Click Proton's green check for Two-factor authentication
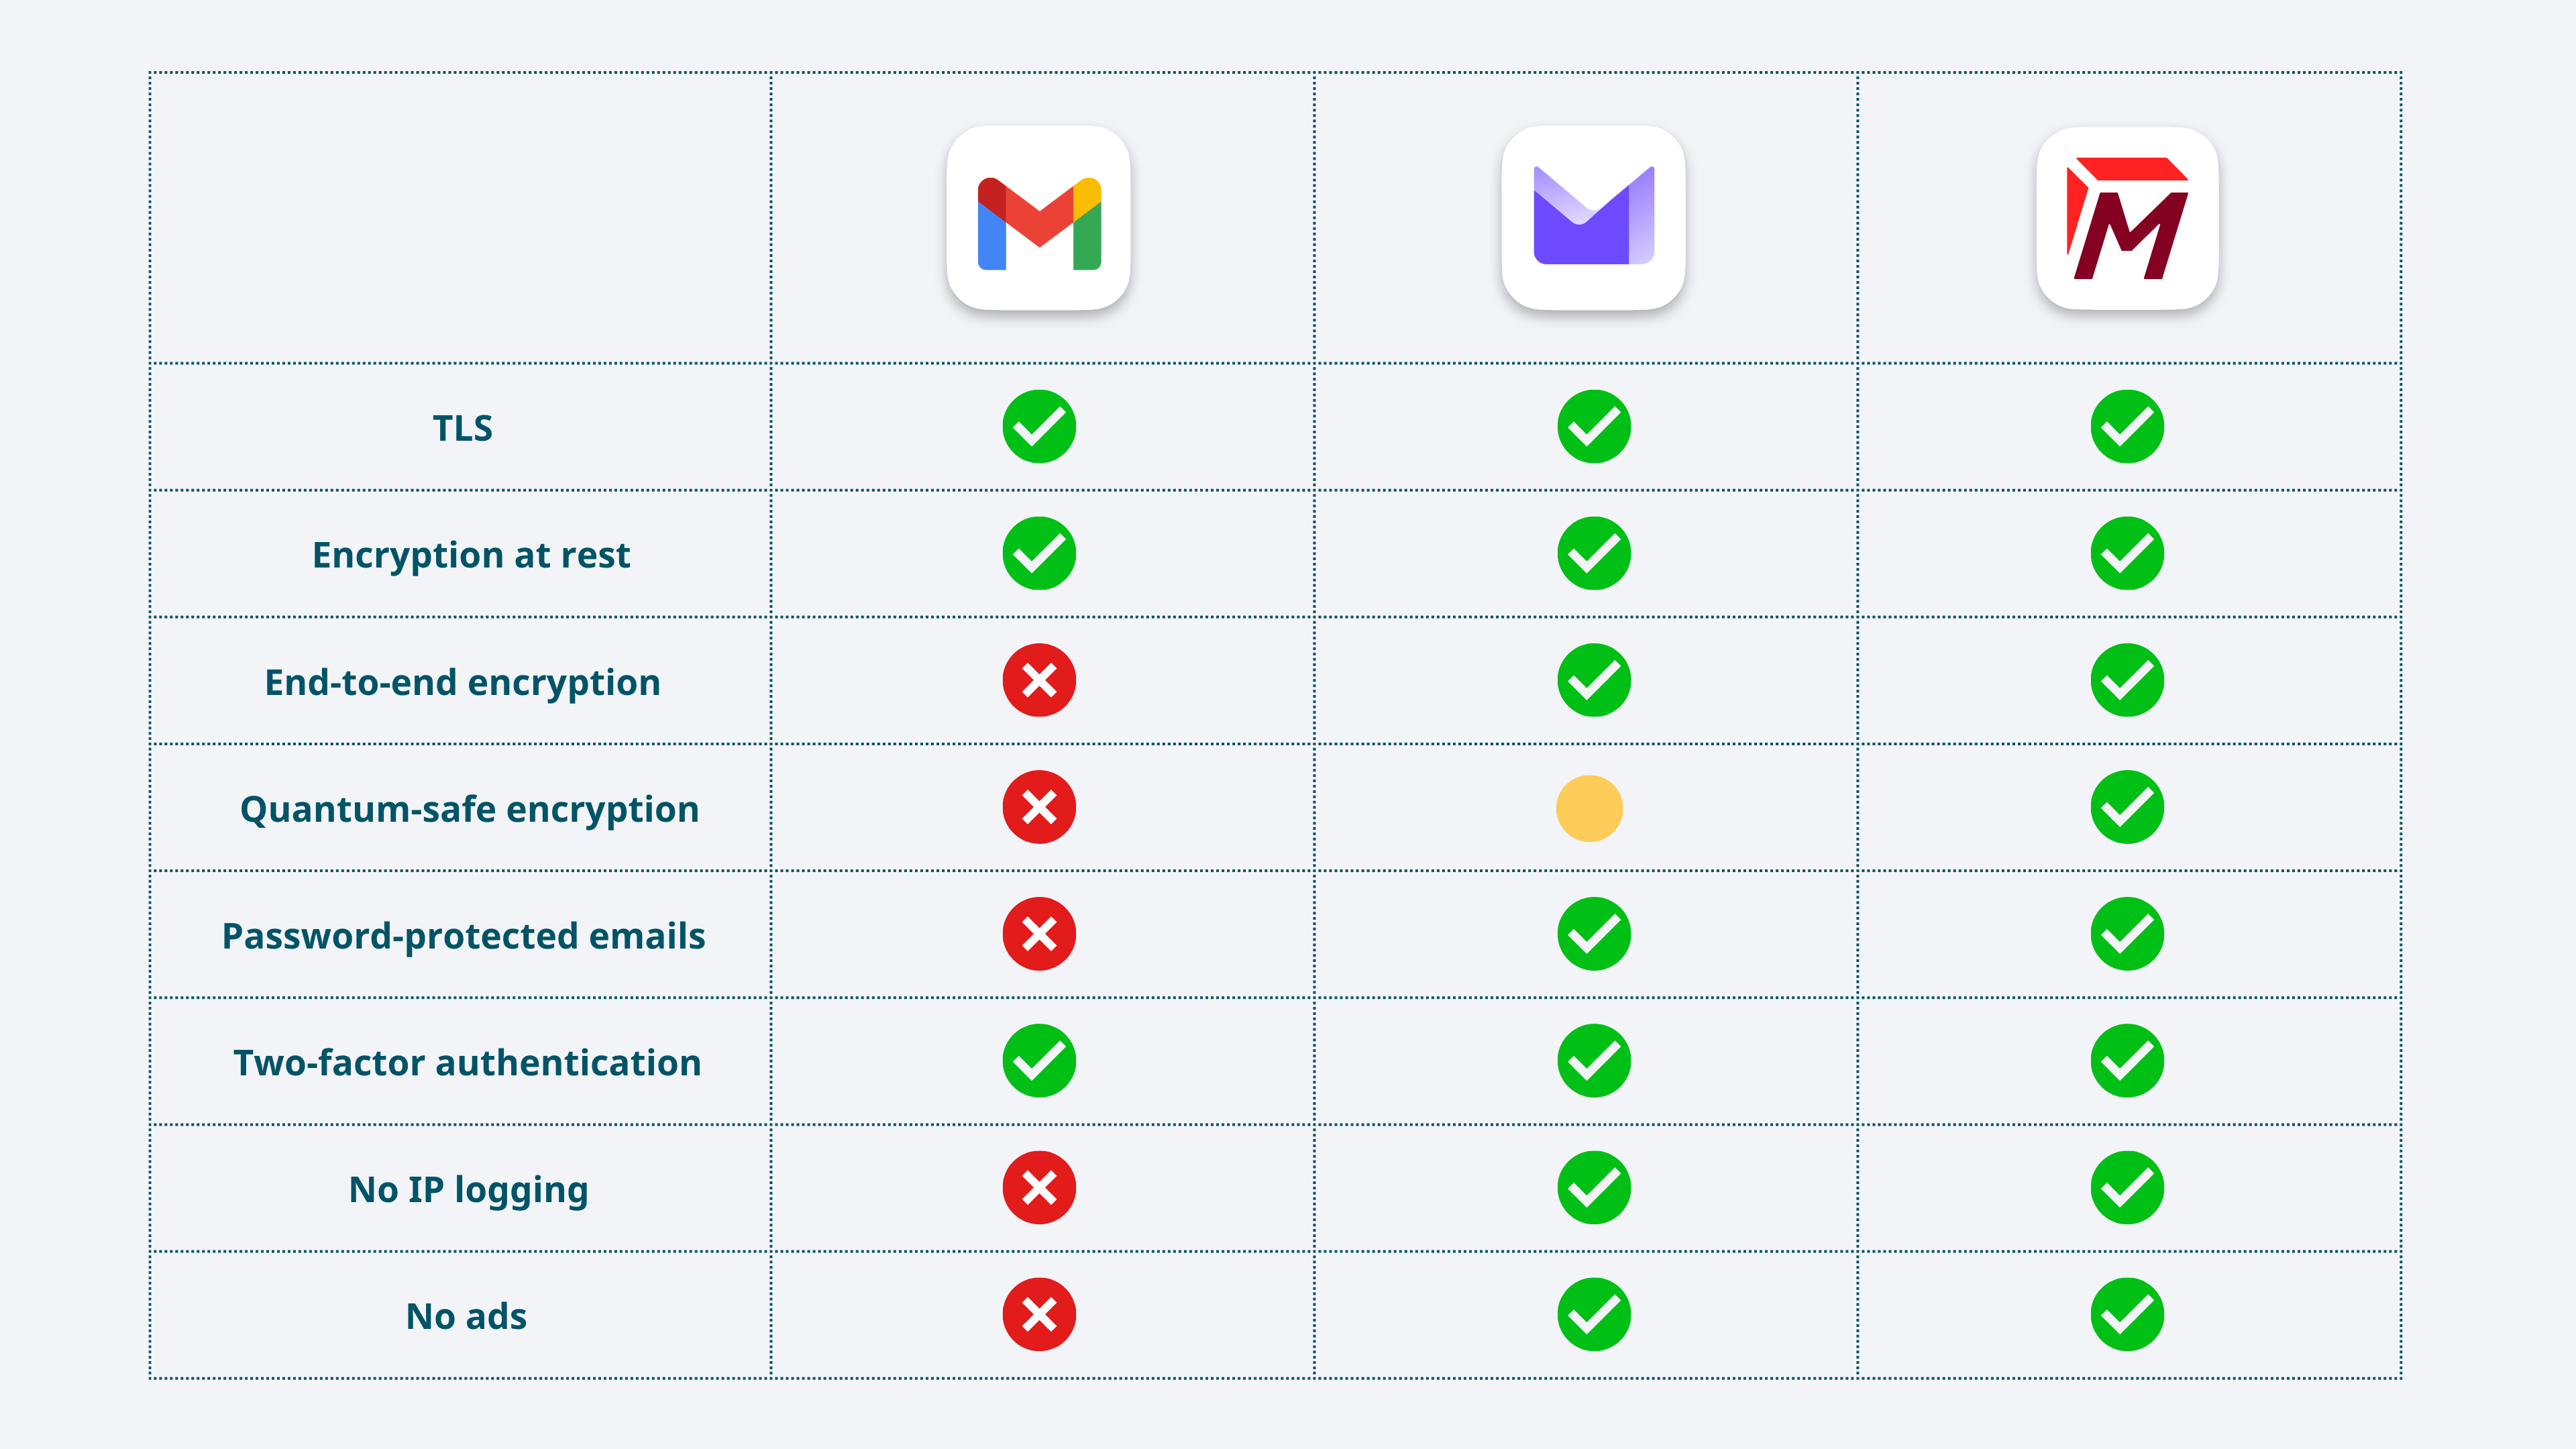Screen dimensions: 2576x1449 [x=1594, y=1060]
